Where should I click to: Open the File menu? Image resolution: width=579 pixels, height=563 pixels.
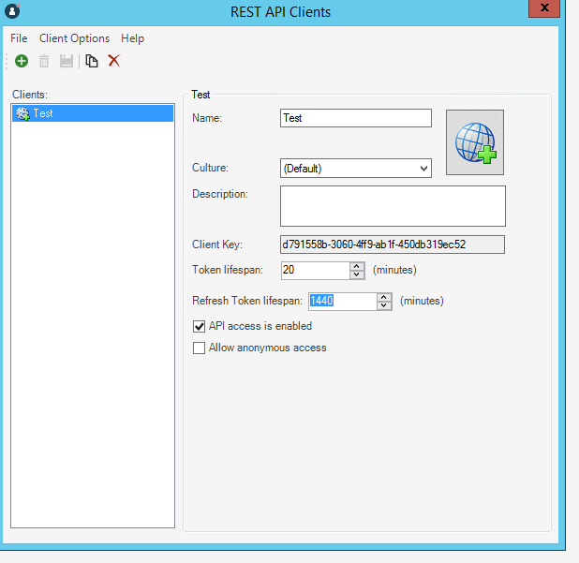(19, 38)
